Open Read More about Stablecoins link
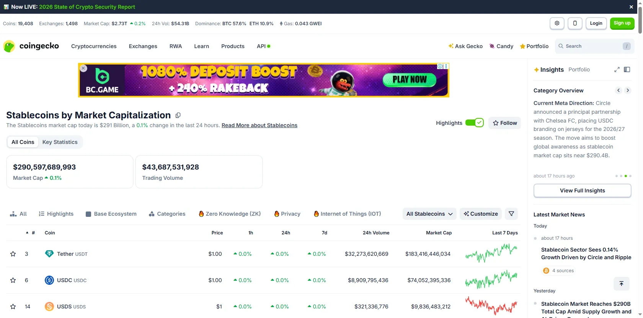 pos(259,125)
